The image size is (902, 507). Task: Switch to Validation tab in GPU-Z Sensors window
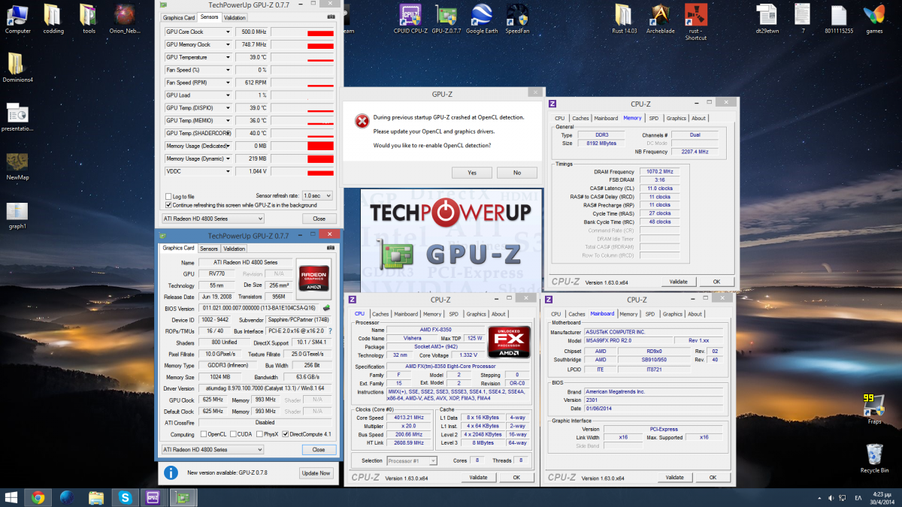[235, 17]
